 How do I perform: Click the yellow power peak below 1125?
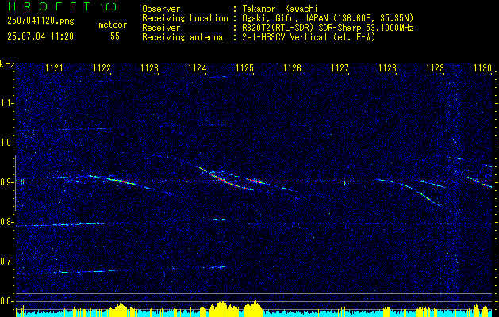pos(254,307)
